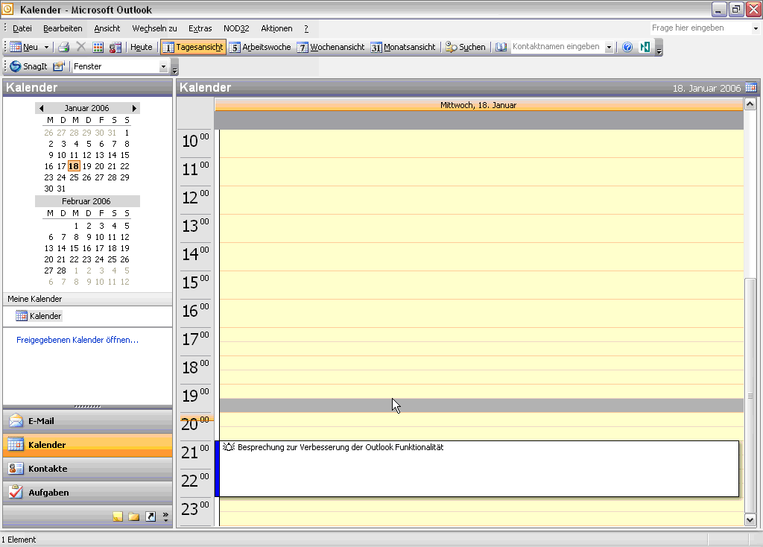Print with the printer icon
Image resolution: width=763 pixels, height=547 pixels.
click(x=63, y=47)
